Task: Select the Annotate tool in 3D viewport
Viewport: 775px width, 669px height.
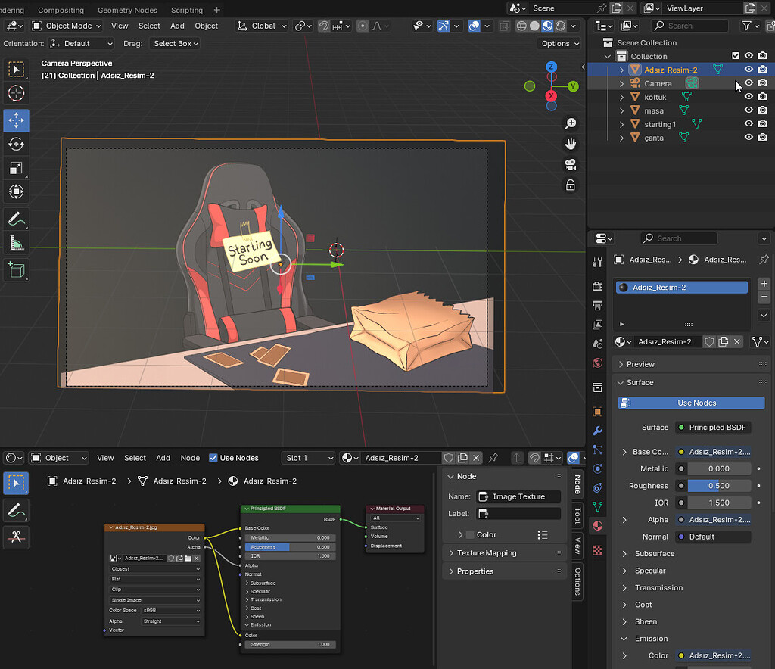Action: coord(17,219)
